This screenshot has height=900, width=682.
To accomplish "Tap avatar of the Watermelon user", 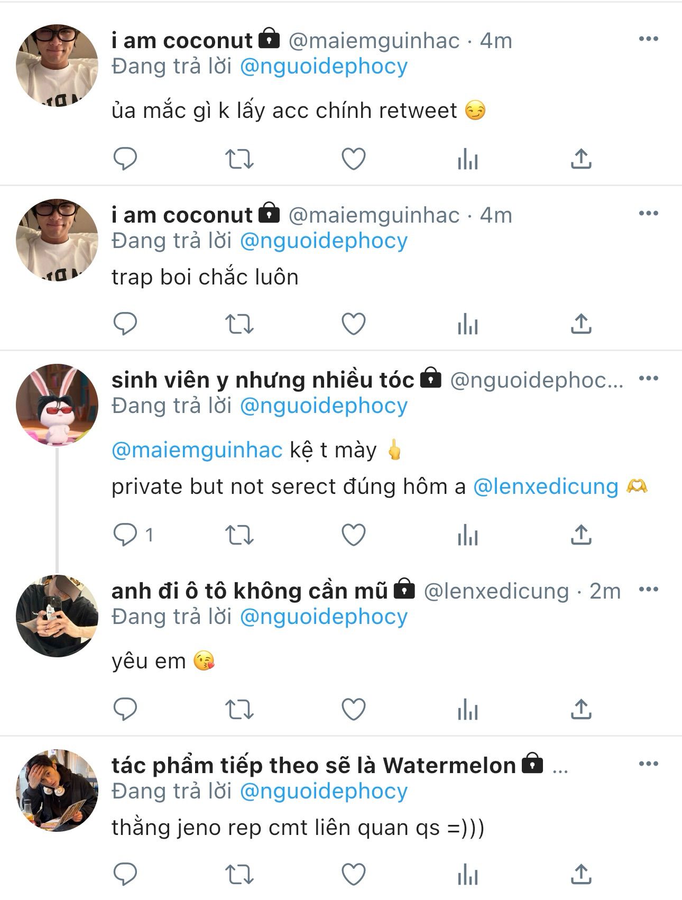I will pyautogui.click(x=57, y=790).
